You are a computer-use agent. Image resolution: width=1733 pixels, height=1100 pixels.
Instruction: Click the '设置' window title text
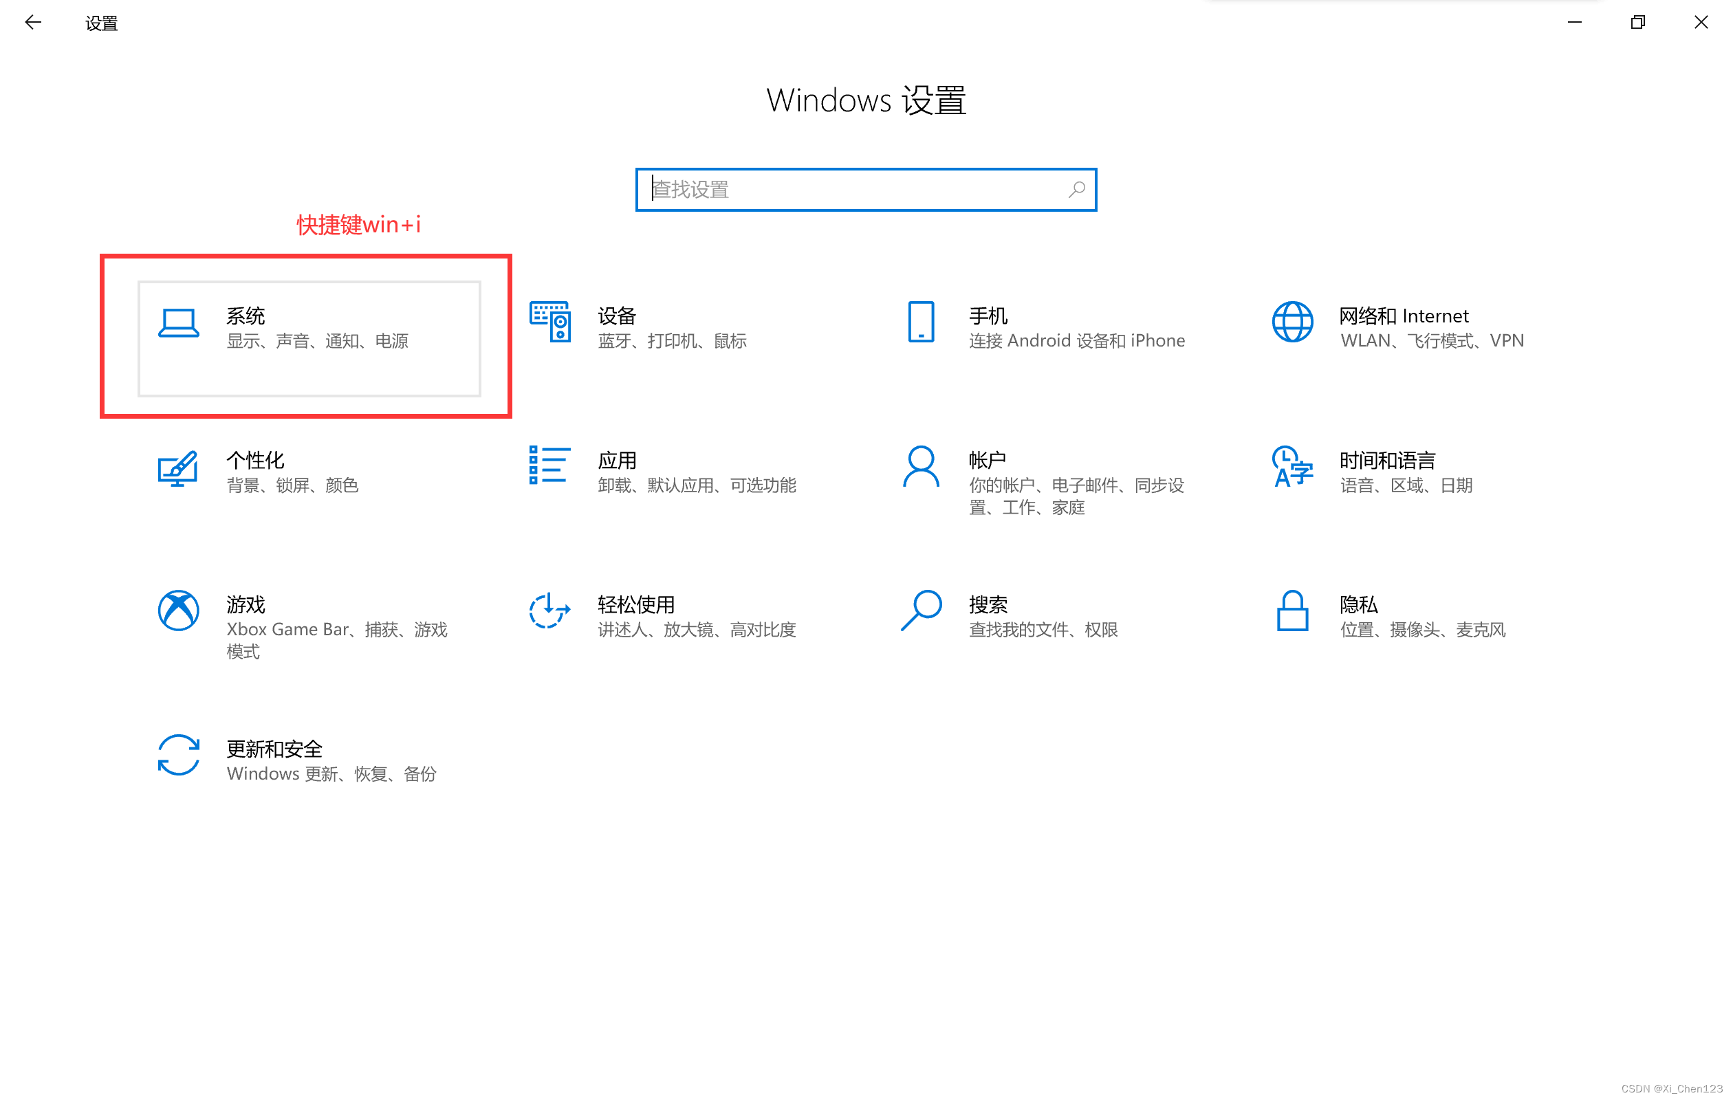point(102,24)
